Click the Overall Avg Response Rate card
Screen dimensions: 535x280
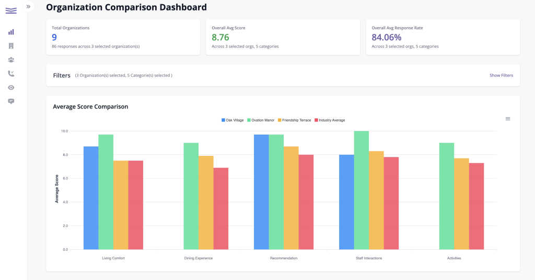pyautogui.click(x=443, y=37)
